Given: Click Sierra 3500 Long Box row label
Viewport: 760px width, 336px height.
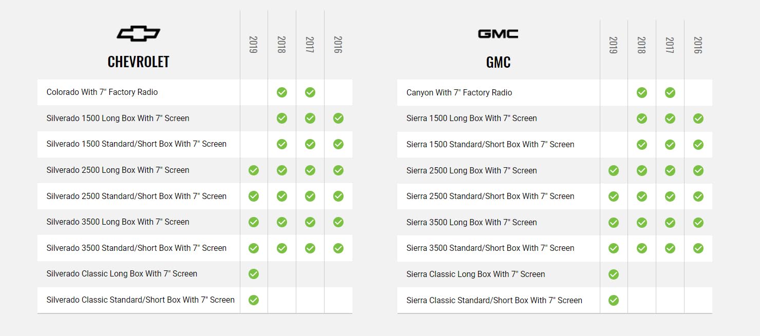Looking at the screenshot, I should pos(471,222).
